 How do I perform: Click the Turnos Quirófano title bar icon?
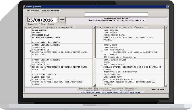pyautogui.click(x=24, y=7)
